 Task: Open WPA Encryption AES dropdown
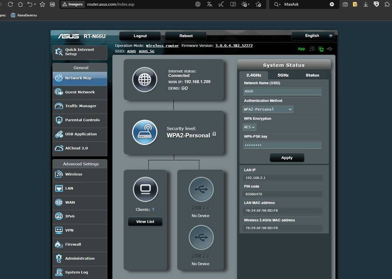point(249,127)
